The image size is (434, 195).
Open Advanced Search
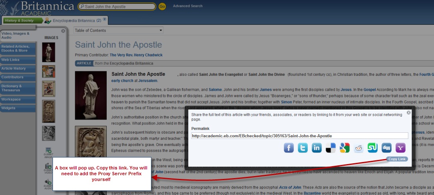coord(188,6)
